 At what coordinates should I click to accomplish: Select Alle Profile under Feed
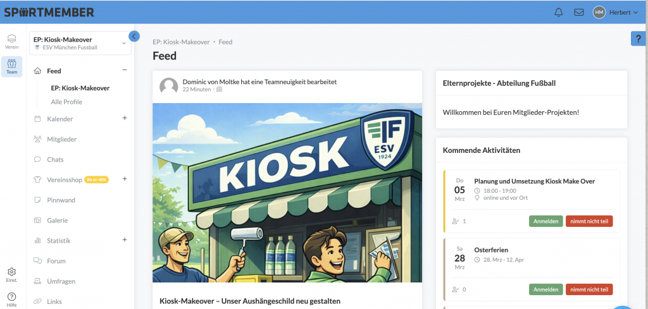click(66, 102)
